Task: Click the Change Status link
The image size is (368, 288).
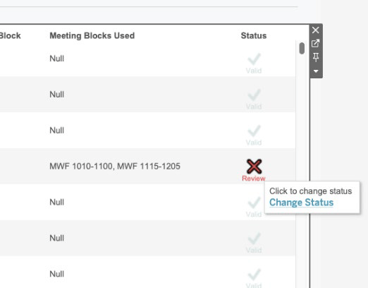Action: (x=301, y=203)
